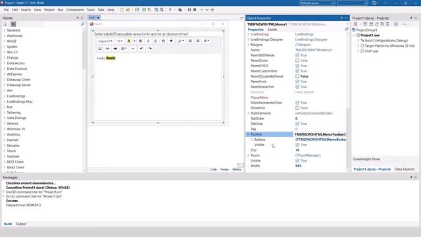Screen dimensions: 421x237
Task: Click the refresh icon in Projects panel toolbar
Action: [377, 24]
